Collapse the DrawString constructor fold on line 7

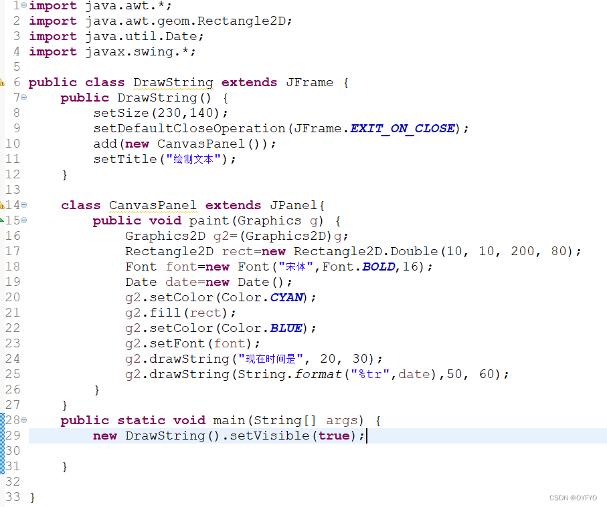[x=24, y=98]
